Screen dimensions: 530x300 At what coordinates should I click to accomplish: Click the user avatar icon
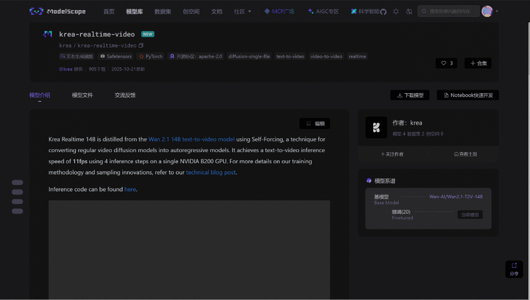point(487,11)
